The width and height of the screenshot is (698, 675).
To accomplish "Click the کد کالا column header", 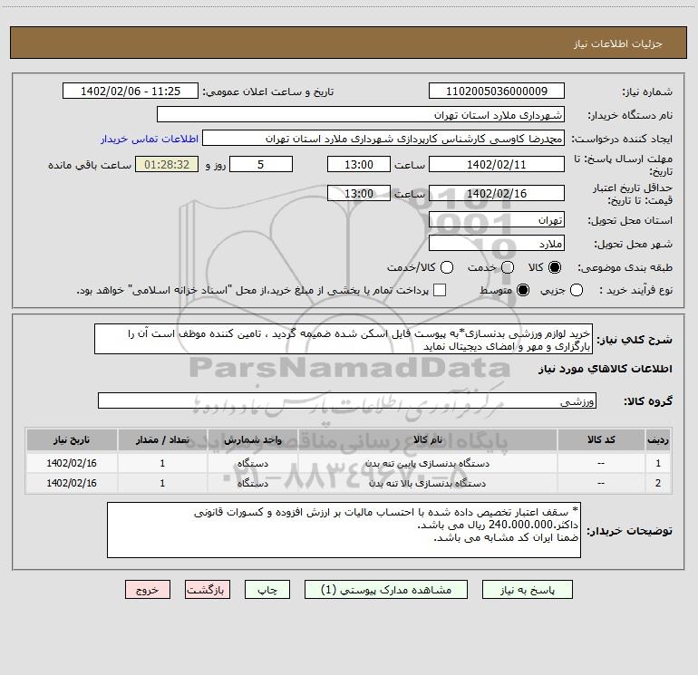I will pos(601,440).
